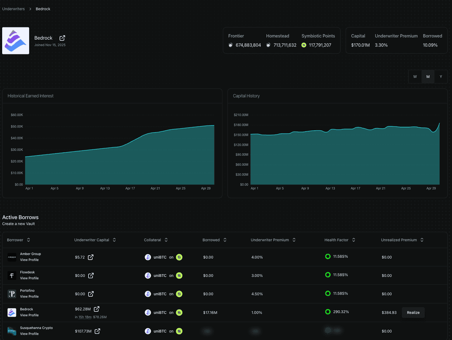This screenshot has width=452, height=340.
Task: Click the Frontier points icon
Action: [230, 45]
